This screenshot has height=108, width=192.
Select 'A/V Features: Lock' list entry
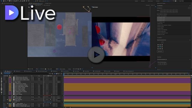click(x=173, y=22)
